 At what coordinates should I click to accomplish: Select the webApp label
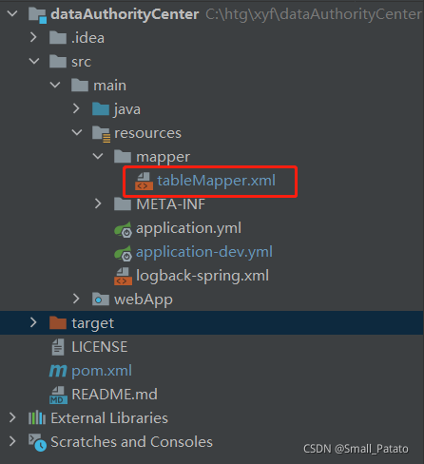coord(144,300)
